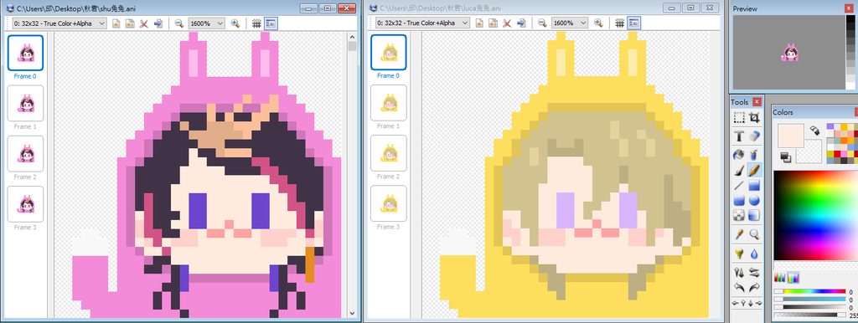The height and width of the screenshot is (323, 858).
Task: Click the primary color swatch in Colors panel
Action: point(791,136)
